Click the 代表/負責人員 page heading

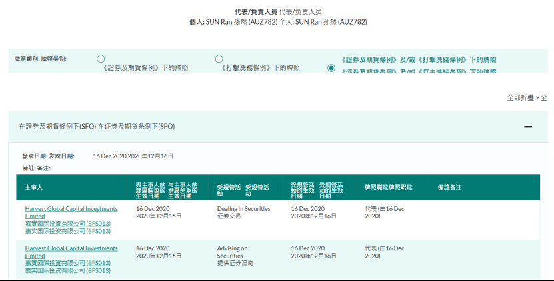pyautogui.click(x=256, y=12)
